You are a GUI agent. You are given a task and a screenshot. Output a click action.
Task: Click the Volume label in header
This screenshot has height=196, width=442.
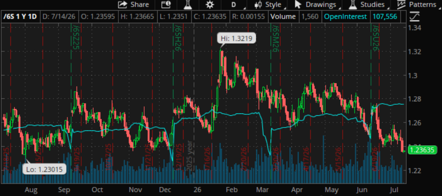point(283,16)
